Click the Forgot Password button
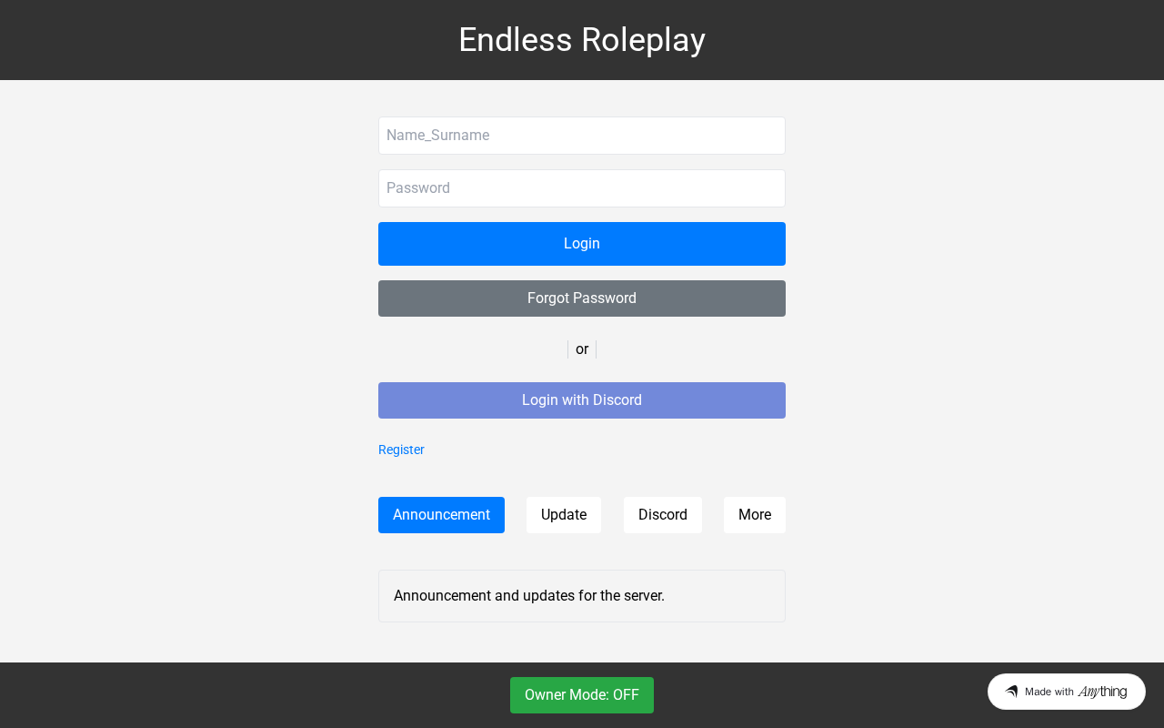The width and height of the screenshot is (1164, 728). 582,298
